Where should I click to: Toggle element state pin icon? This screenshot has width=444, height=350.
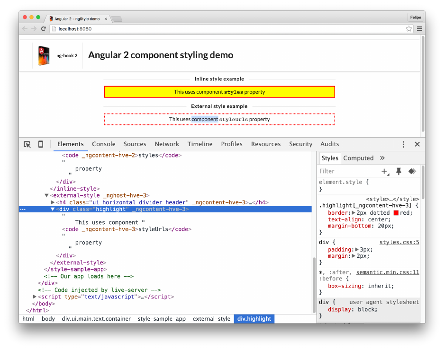point(399,171)
